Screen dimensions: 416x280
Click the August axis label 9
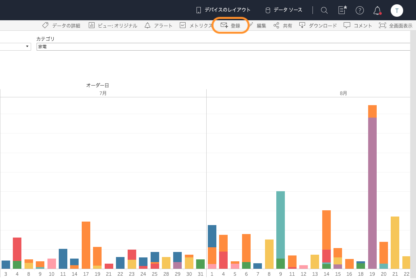(281, 274)
